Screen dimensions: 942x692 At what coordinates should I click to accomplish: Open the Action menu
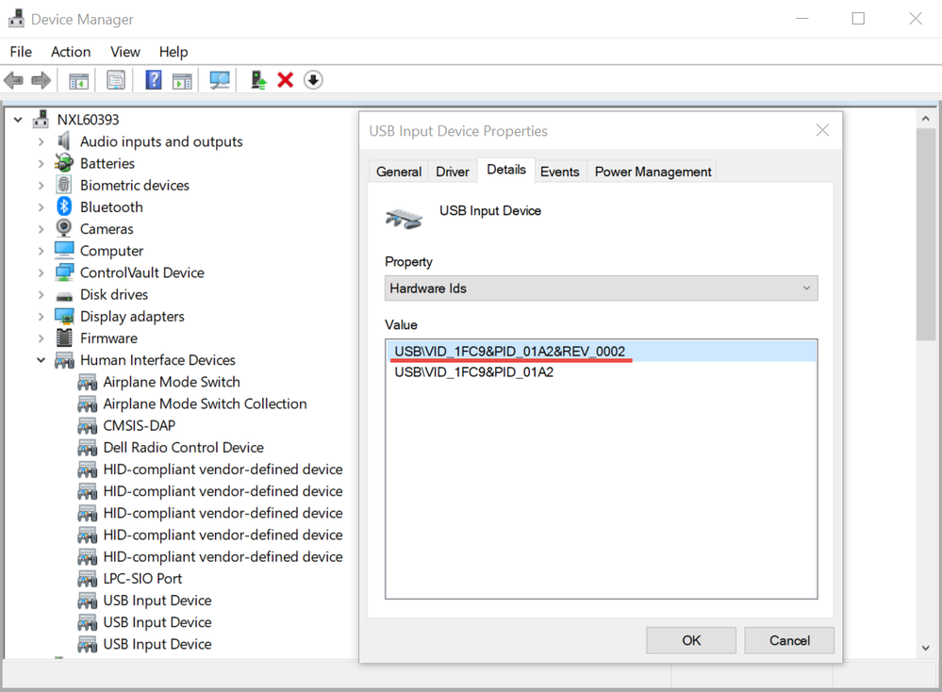pos(71,52)
